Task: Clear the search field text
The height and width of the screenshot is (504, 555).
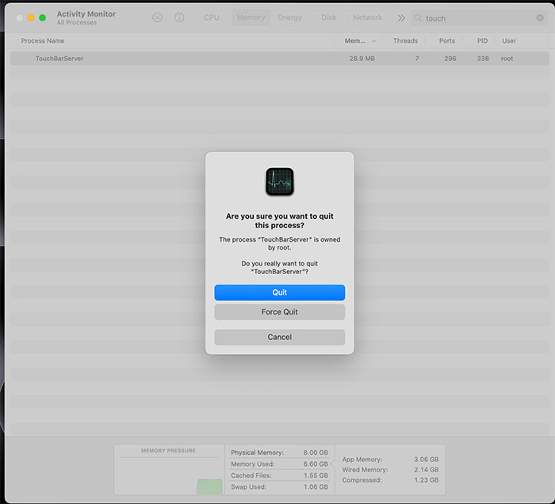Action: pyautogui.click(x=540, y=17)
